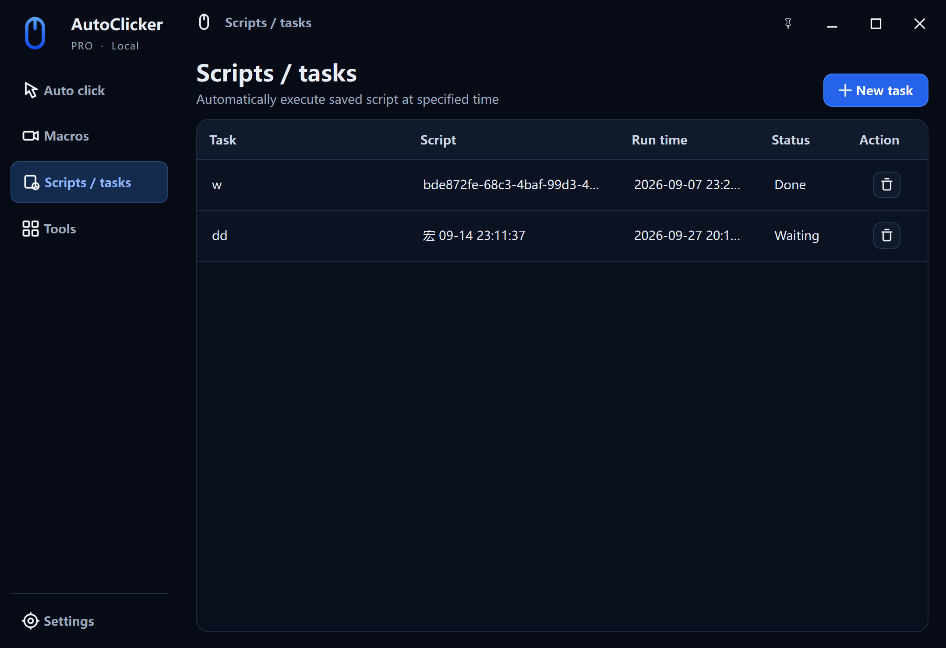This screenshot has height=648, width=946.
Task: Click the large 'Scripts / tasks' page heading
Action: [x=276, y=73]
